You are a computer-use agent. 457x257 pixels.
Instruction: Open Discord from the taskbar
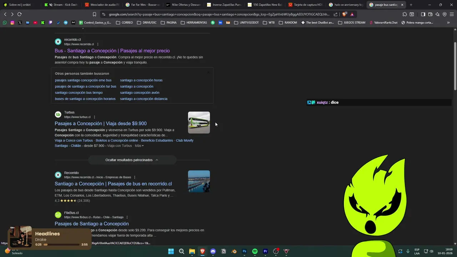[213, 251]
